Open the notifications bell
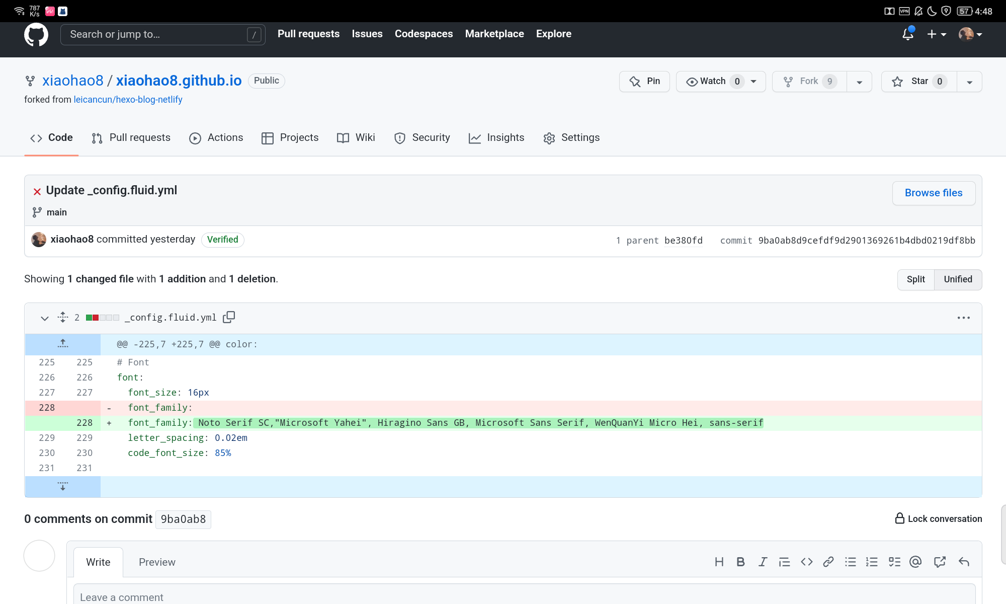Screen dimensions: 1006x604 (x=907, y=34)
